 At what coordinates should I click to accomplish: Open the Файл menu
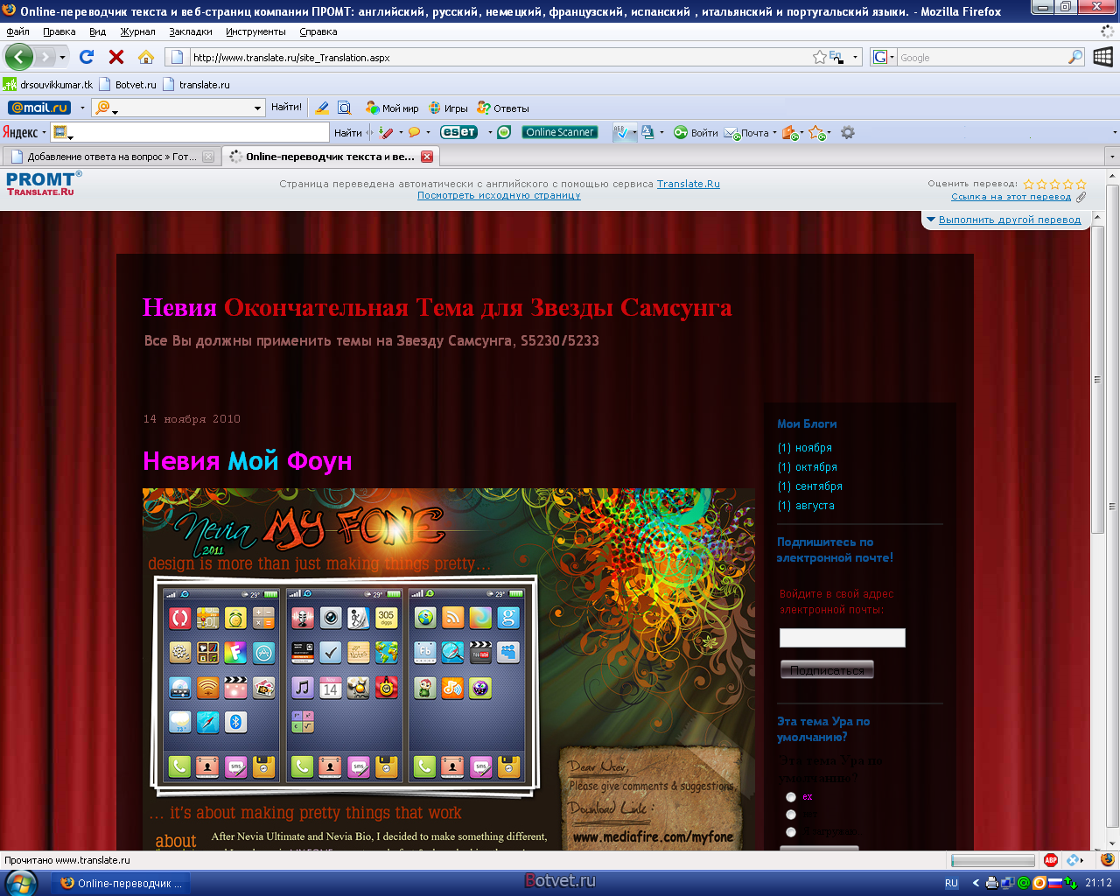point(17,31)
